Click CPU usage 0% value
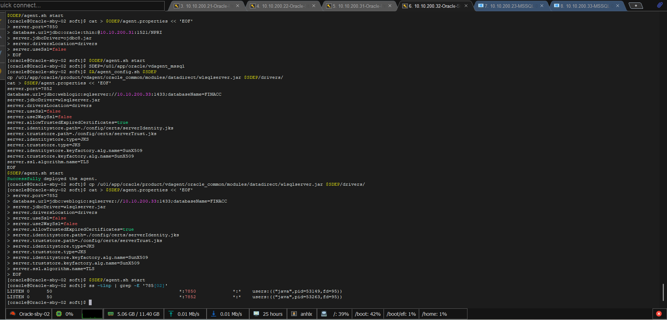The image size is (667, 320). pos(69,314)
